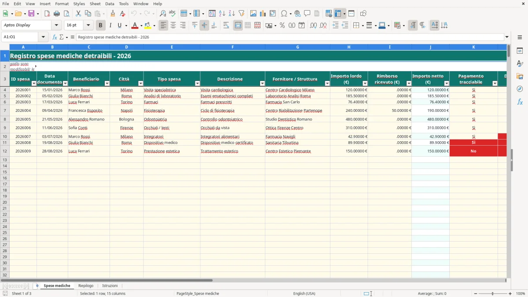Click the Increase Indent icon
The image size is (528, 297).
[x=335, y=26]
